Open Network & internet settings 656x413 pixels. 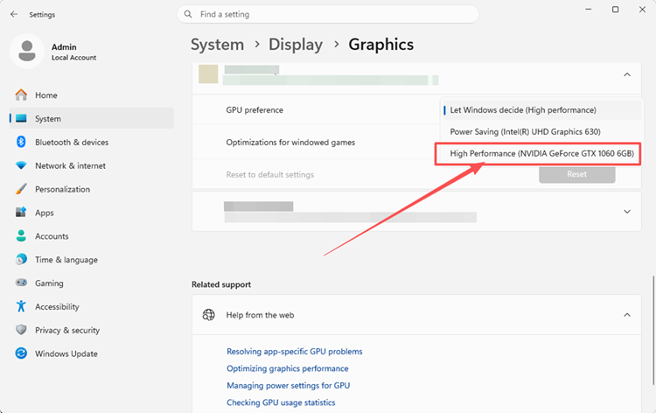tap(92, 165)
